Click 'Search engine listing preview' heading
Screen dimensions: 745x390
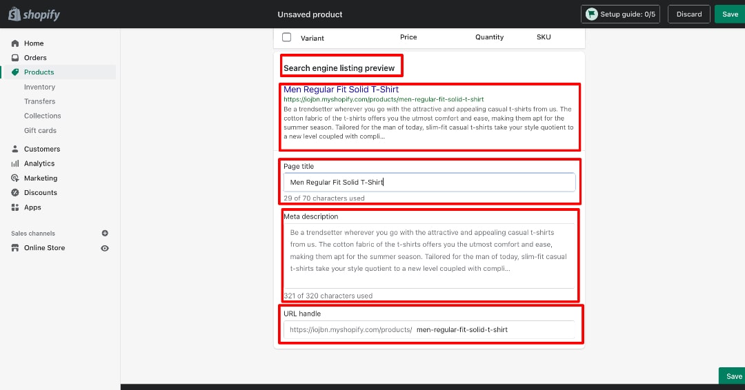coord(339,68)
